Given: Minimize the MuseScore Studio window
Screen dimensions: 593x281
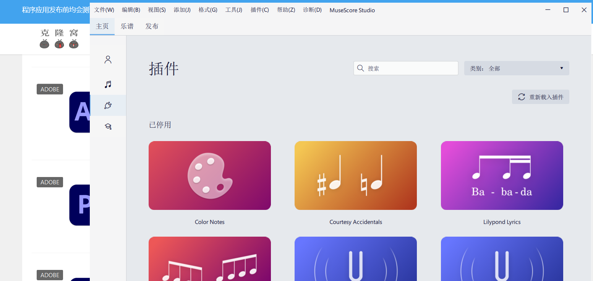Looking at the screenshot, I should tap(548, 10).
